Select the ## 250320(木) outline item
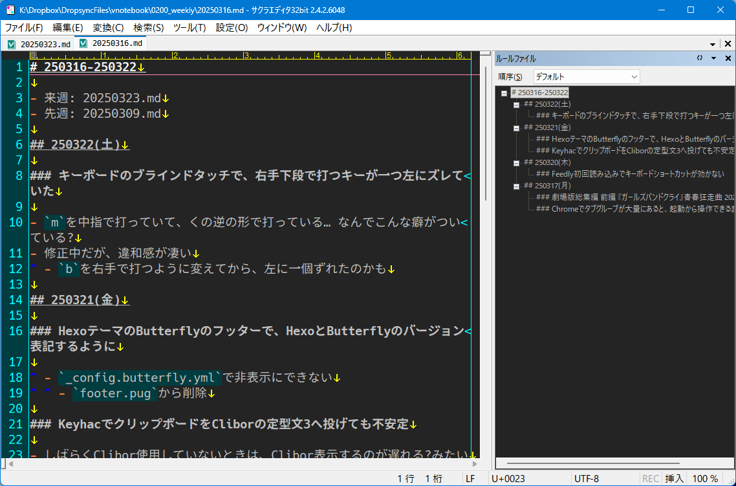736x486 pixels. (x=547, y=162)
